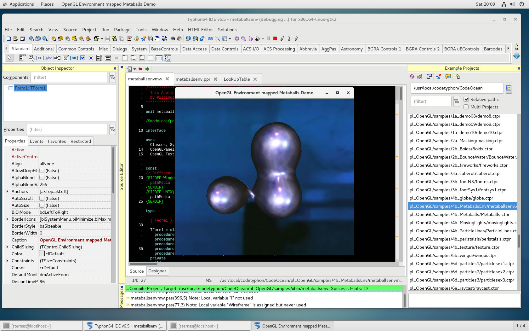Toggle the AutoSize checkbox
The width and height of the screenshot is (529, 331).
(x=42, y=205)
